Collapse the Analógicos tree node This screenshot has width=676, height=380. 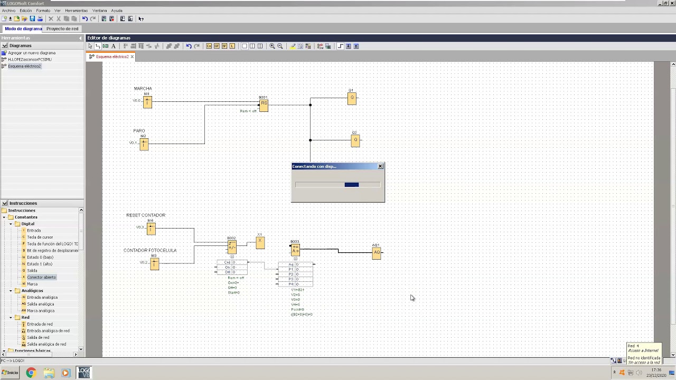[x=11, y=291]
